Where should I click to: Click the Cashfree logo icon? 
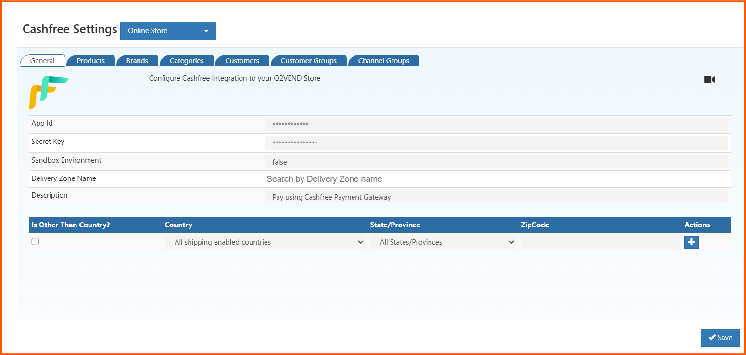(x=48, y=92)
